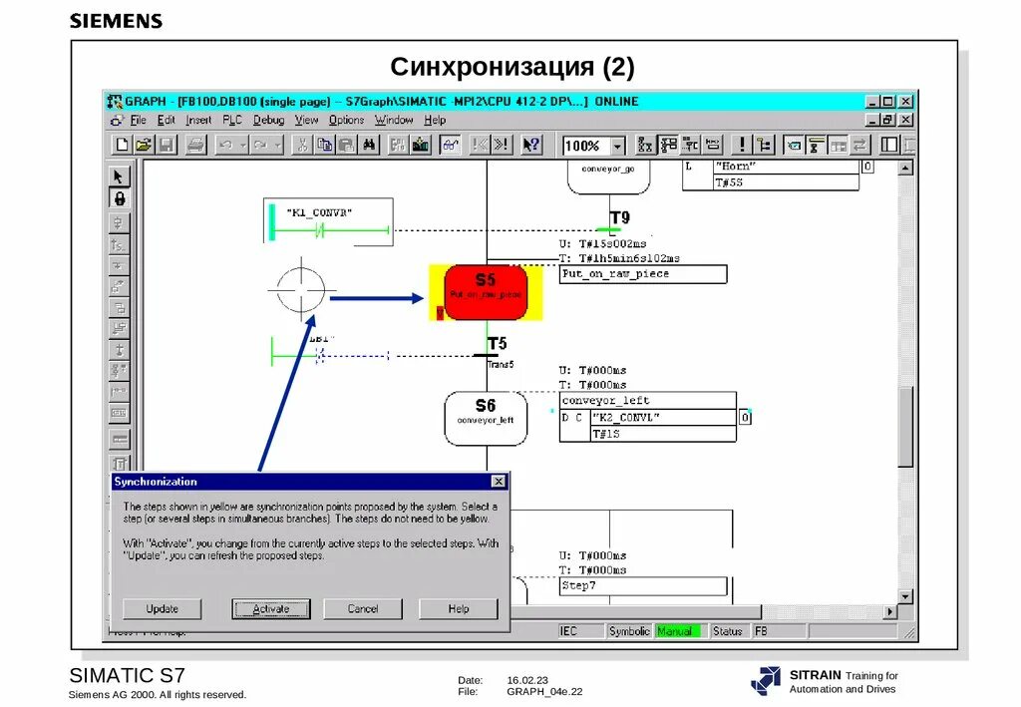Click the Activate button
The height and width of the screenshot is (707, 1021).
pos(271,608)
